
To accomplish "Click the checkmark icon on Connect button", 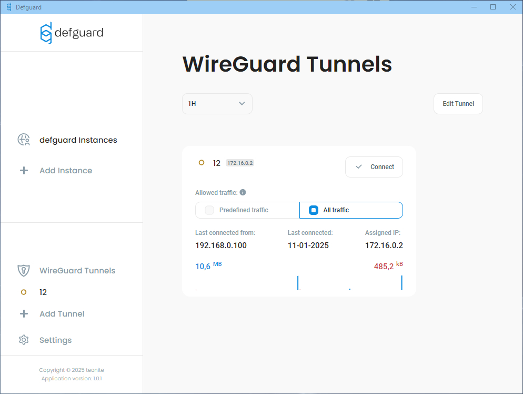I will click(359, 166).
